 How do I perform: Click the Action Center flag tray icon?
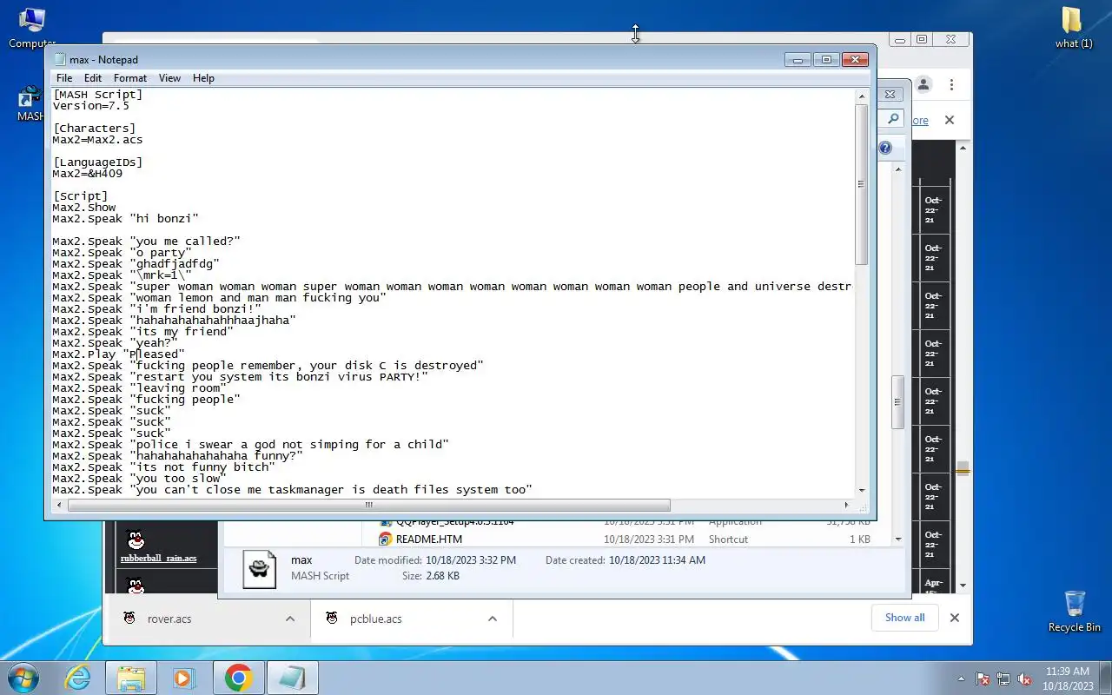[x=983, y=678]
